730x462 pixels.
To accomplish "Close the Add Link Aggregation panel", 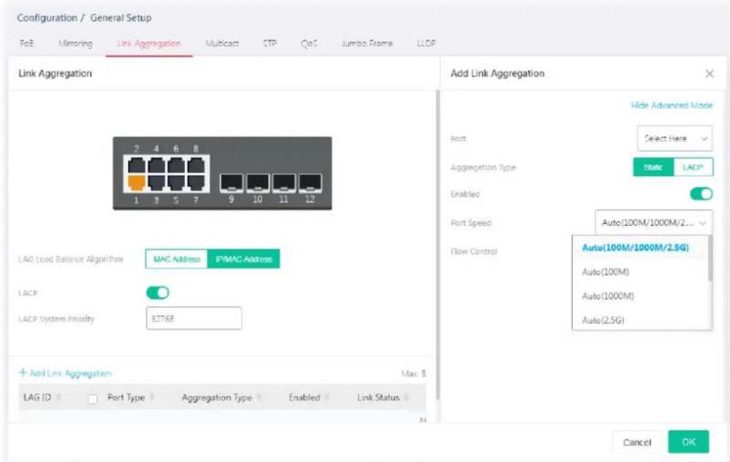I will pos(709,74).
